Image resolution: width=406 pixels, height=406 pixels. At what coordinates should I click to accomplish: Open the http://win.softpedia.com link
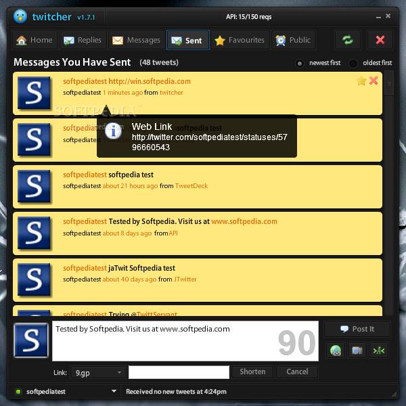(150, 81)
